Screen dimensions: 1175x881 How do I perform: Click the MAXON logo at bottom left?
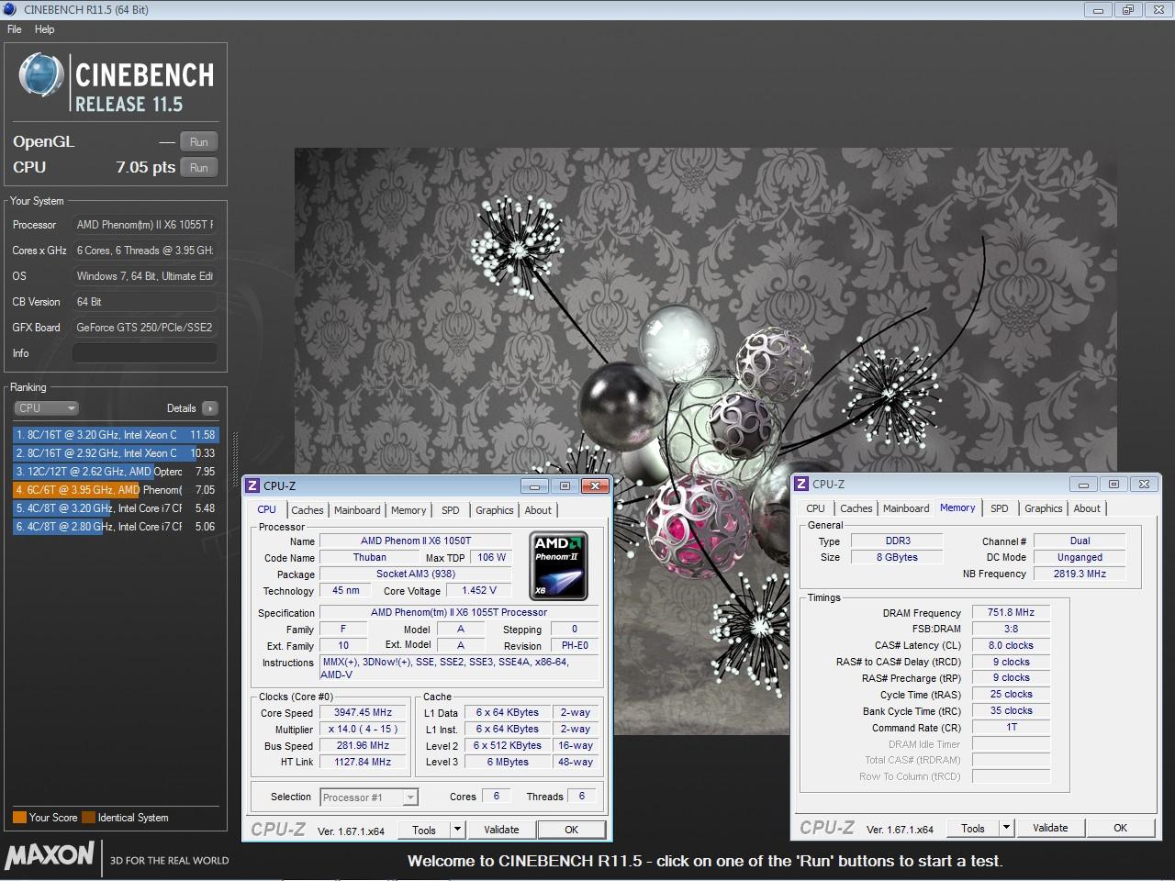pyautogui.click(x=50, y=855)
